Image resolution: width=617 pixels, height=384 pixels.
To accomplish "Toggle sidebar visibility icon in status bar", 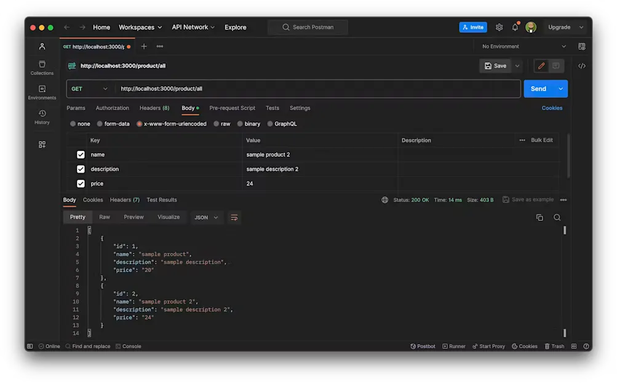I will click(x=30, y=346).
